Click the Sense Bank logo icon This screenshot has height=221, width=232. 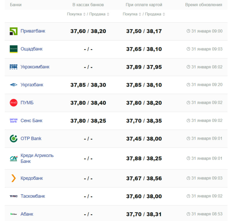point(13,121)
